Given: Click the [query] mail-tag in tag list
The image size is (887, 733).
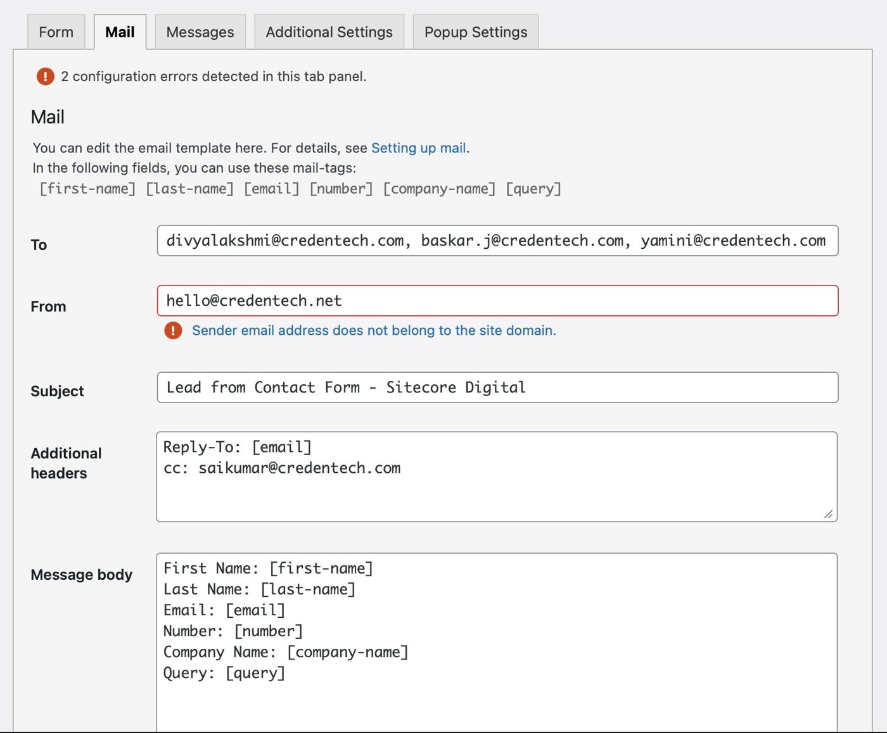Looking at the screenshot, I should (533, 189).
